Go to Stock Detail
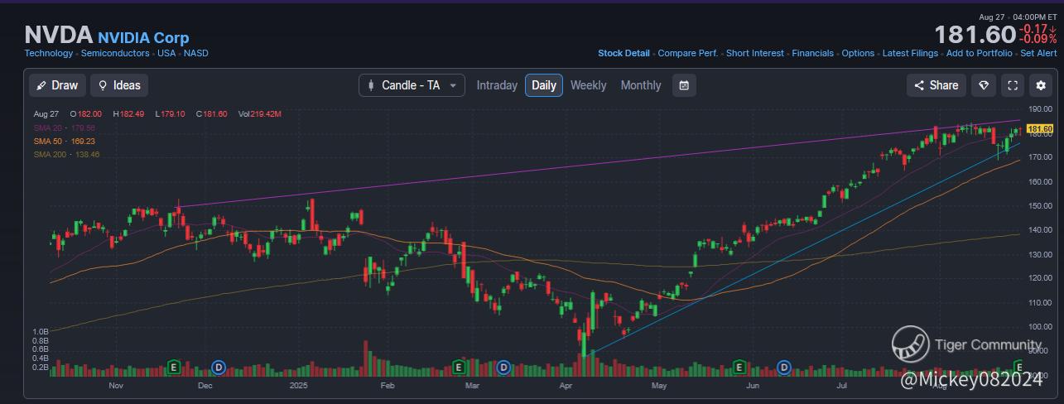Viewport: 1064px width, 404px height. (623, 53)
